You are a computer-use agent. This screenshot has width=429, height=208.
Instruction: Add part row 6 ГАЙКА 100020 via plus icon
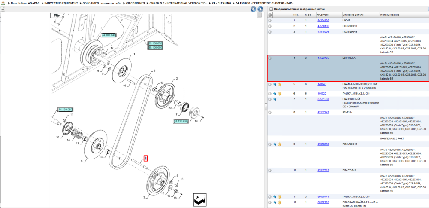(x=270, y=94)
